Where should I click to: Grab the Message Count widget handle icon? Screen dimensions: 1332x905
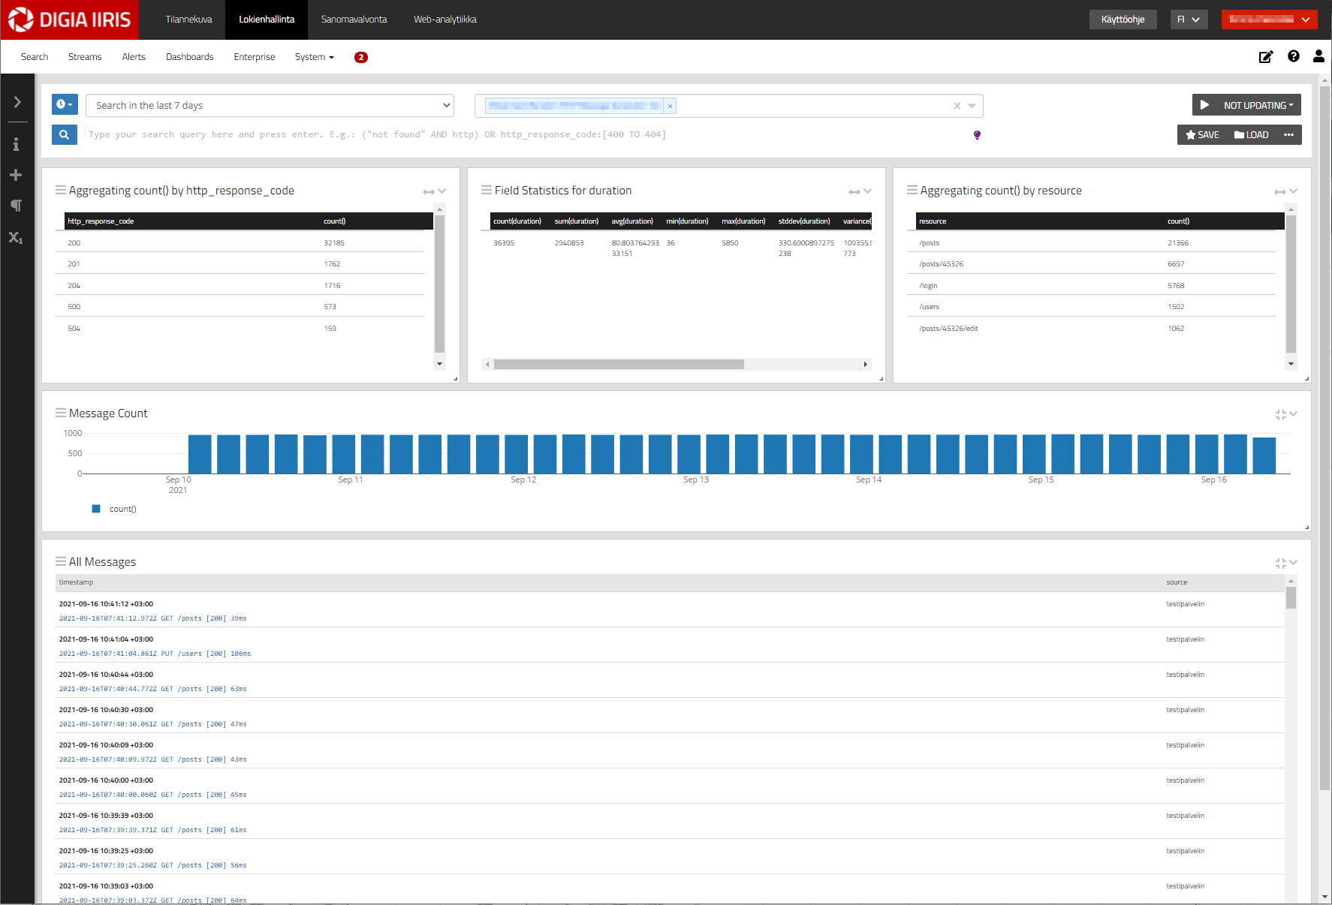click(61, 413)
